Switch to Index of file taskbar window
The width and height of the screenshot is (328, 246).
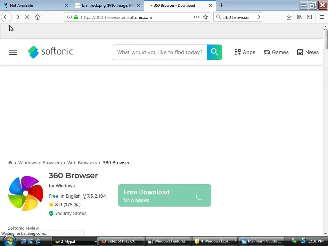click(121, 241)
